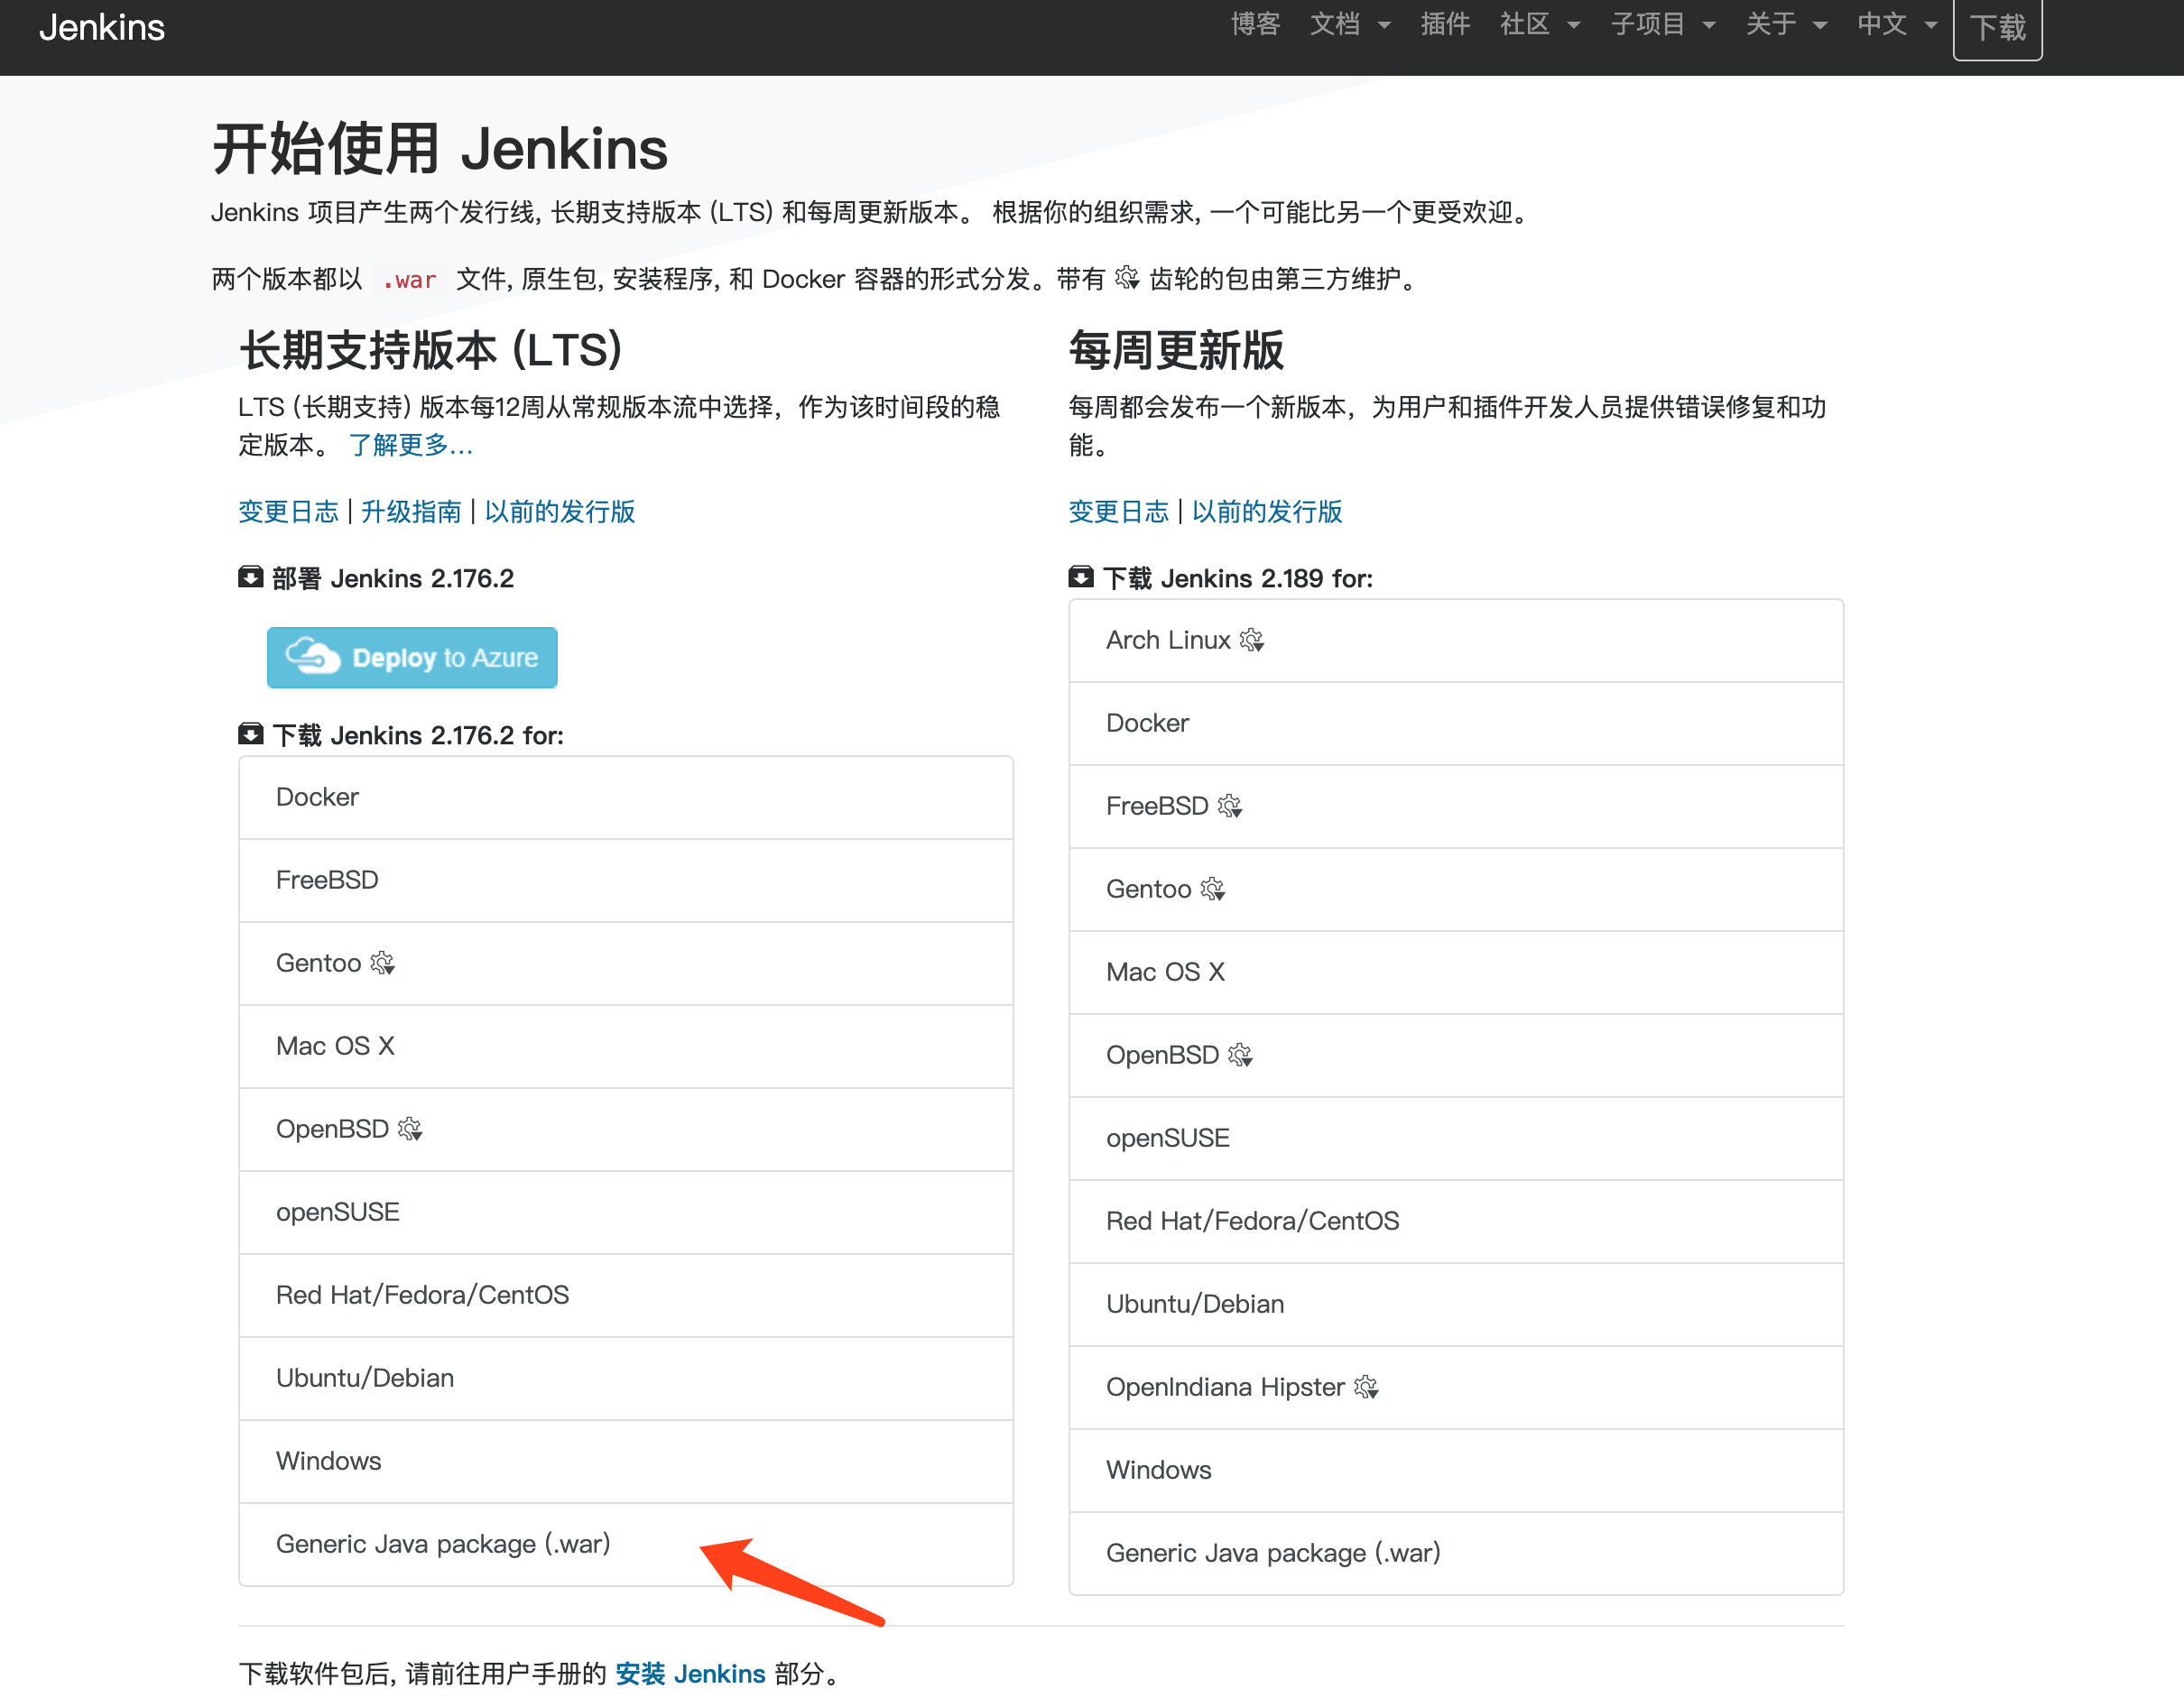Open the 升级指南 link
Screen dimensions: 2184x1707
411,511
